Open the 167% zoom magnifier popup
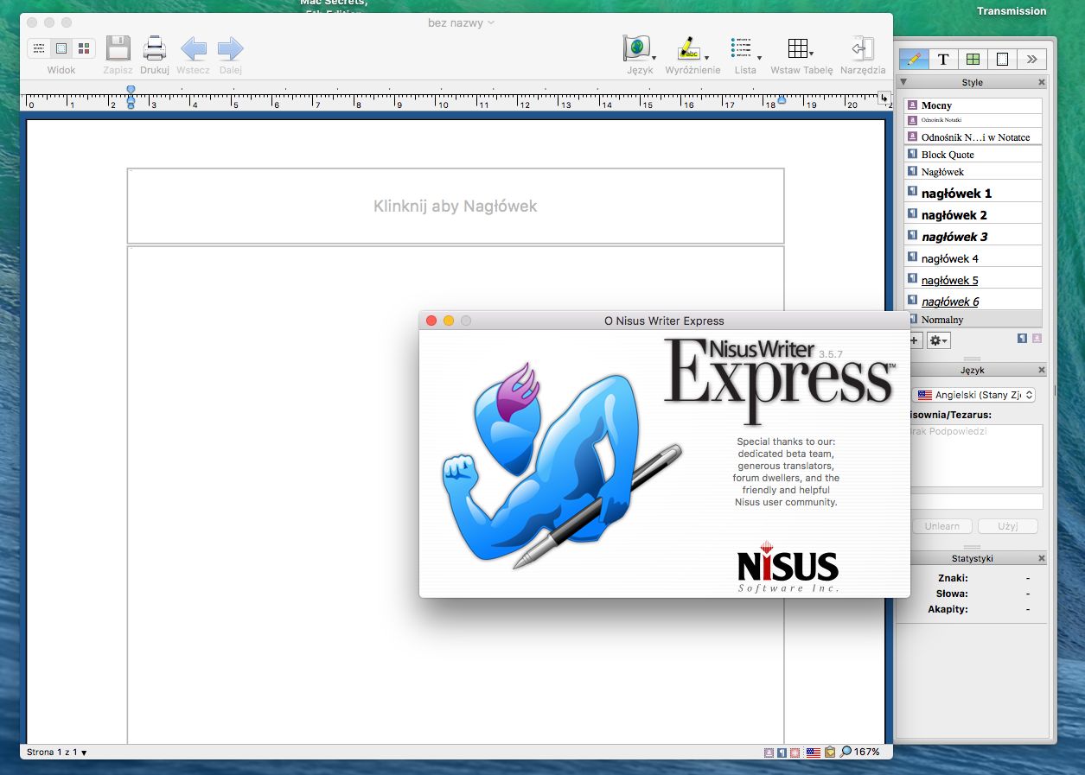 [x=860, y=752]
